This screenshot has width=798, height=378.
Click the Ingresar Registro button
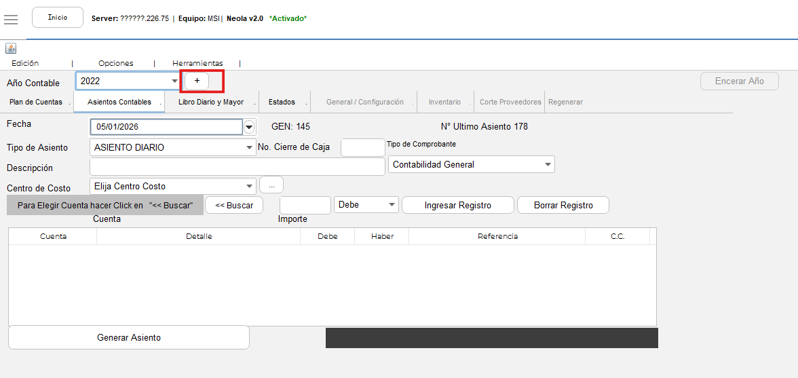click(458, 205)
